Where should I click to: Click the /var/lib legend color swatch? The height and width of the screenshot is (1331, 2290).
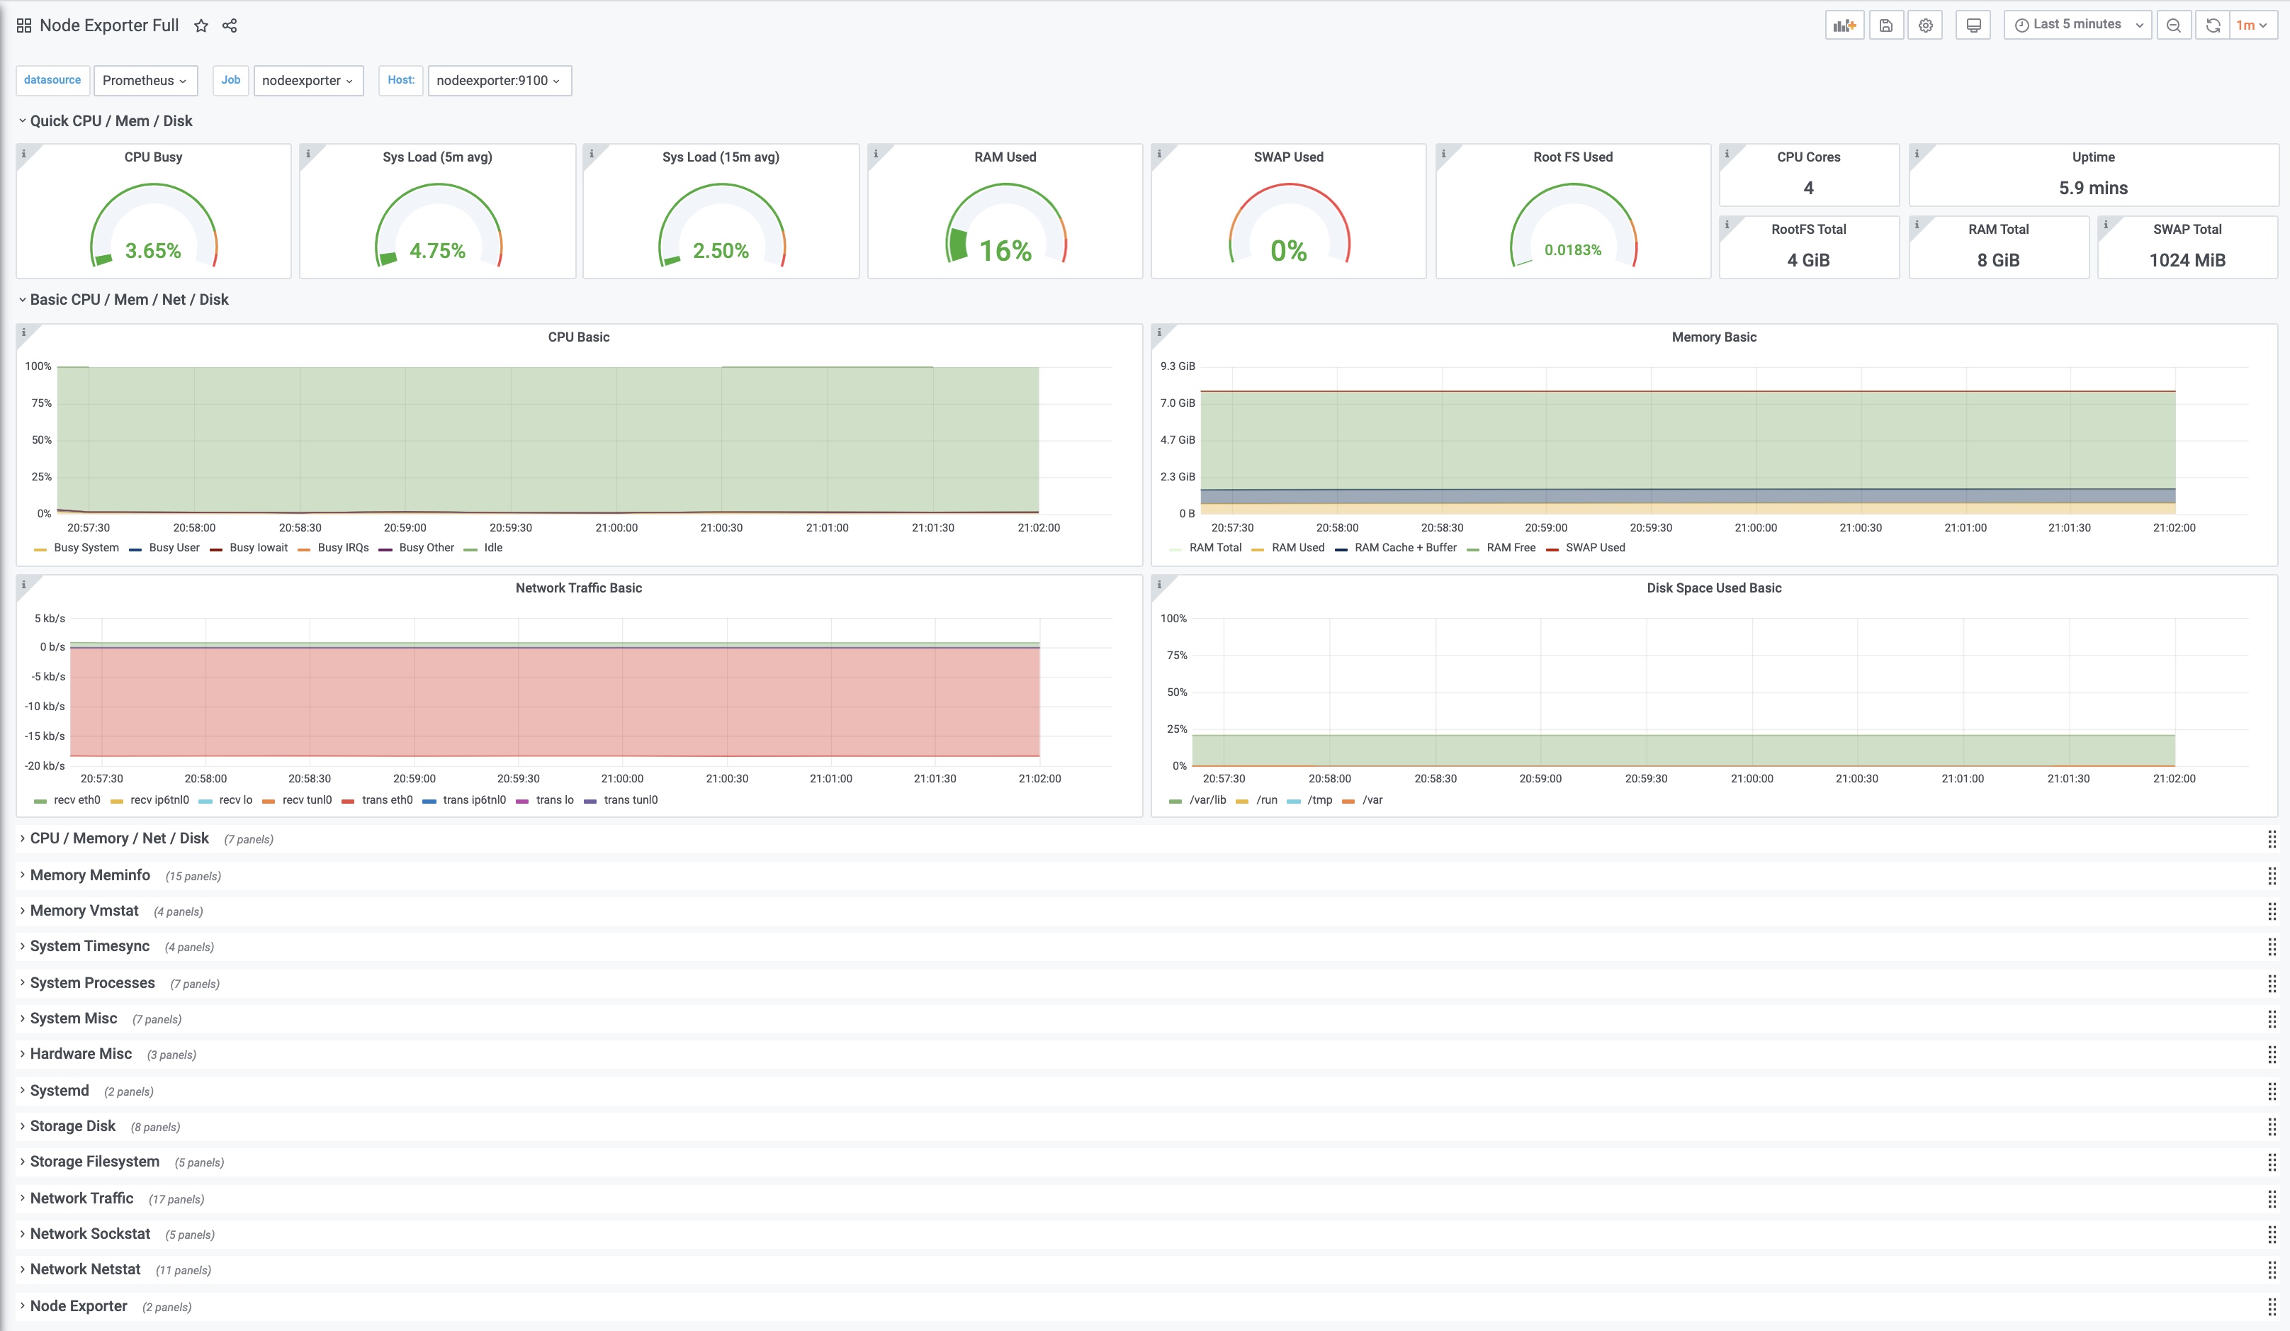point(1175,801)
